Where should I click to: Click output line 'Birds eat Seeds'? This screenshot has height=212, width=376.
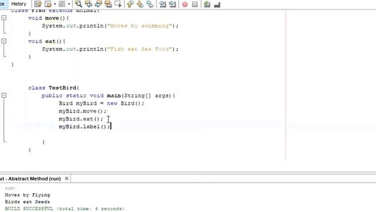pos(28,201)
